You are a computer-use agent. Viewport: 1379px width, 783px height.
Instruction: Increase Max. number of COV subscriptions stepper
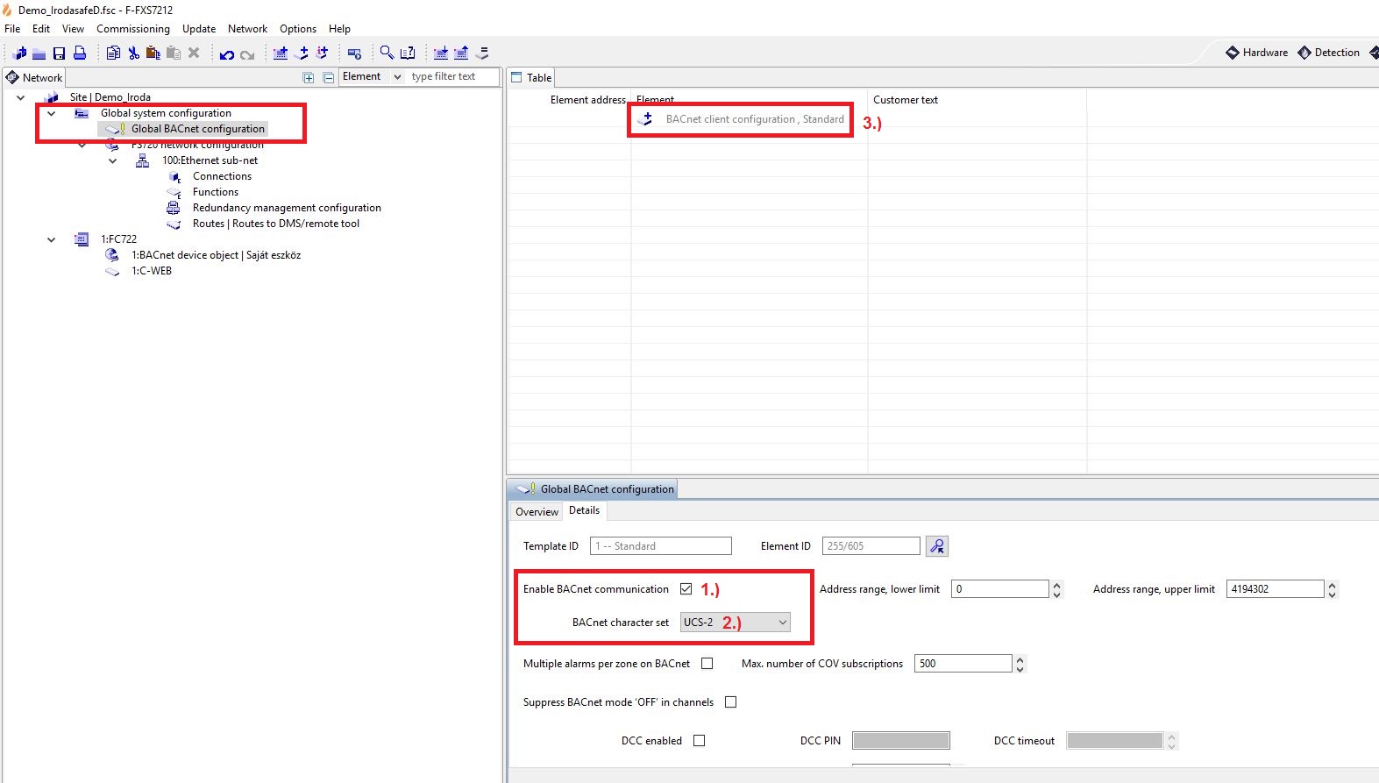[x=1020, y=659]
